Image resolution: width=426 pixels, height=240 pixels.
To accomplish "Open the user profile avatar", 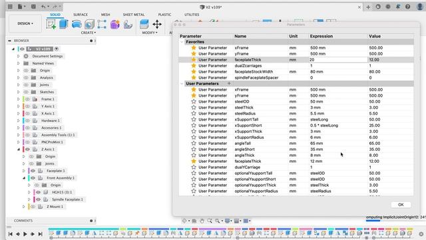I will [420, 7].
